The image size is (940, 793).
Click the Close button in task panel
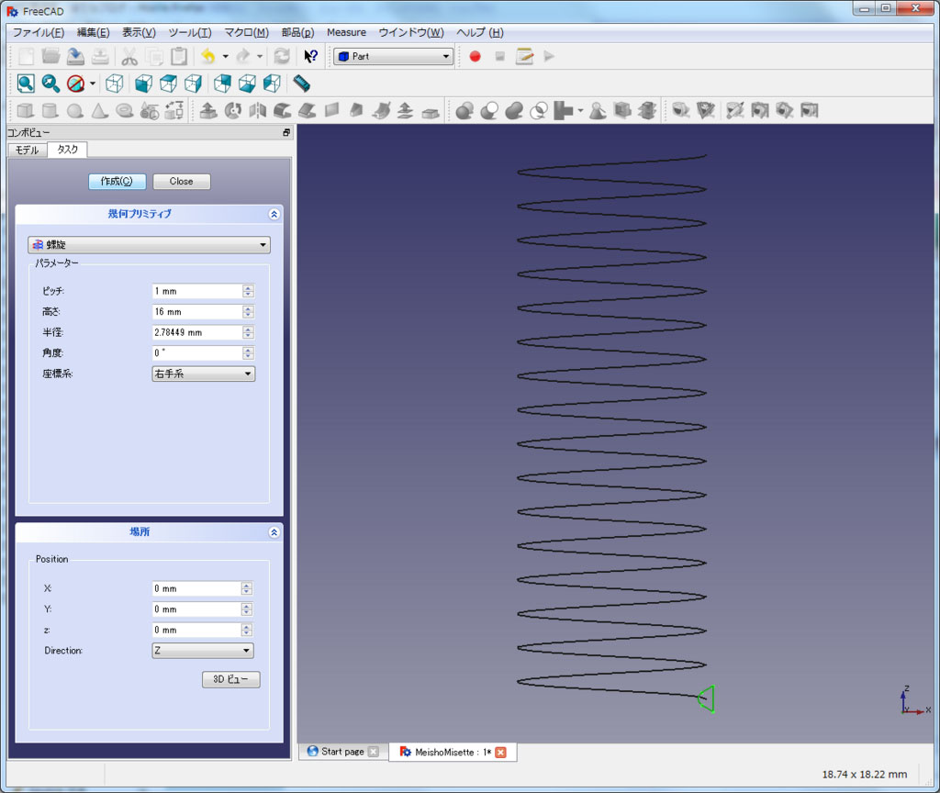(x=181, y=181)
